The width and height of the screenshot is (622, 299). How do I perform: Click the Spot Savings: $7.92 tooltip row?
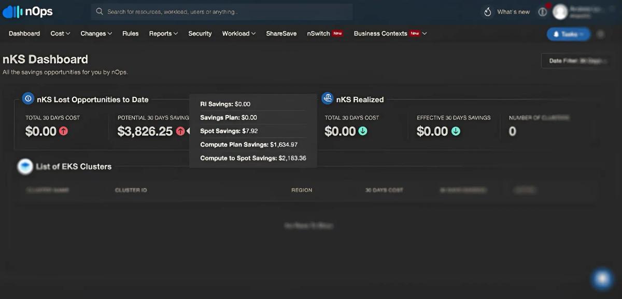pyautogui.click(x=229, y=131)
